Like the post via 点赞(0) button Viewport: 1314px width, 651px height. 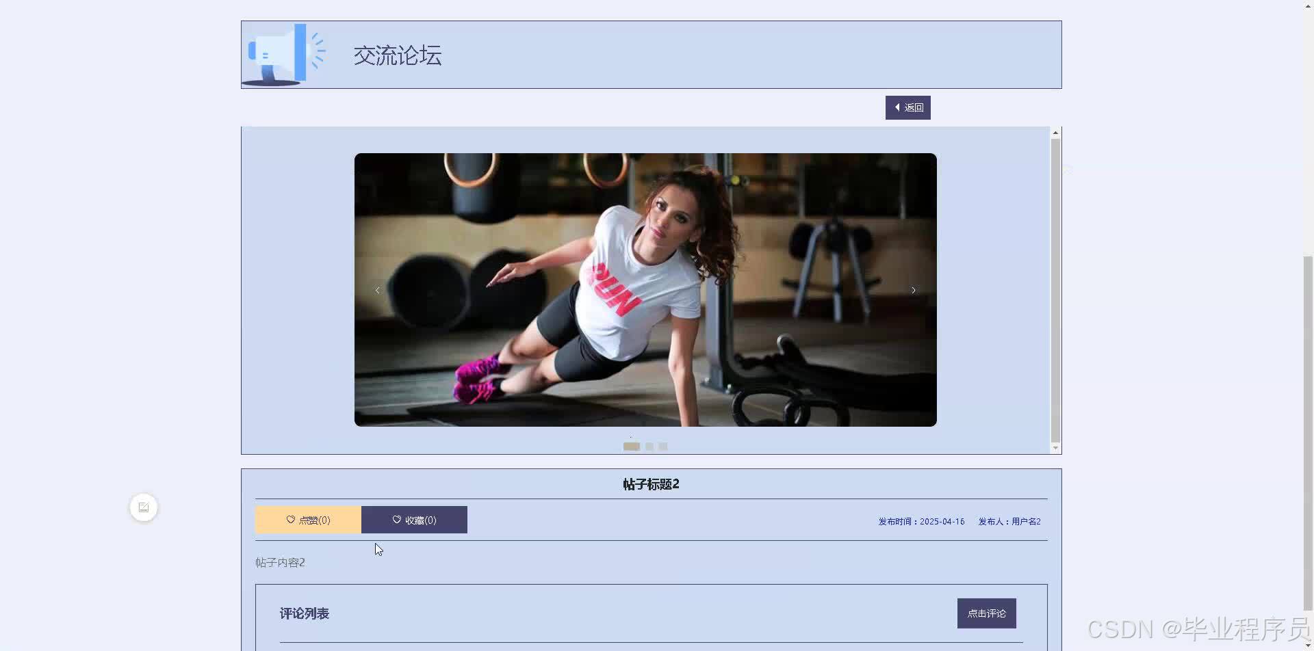308,520
